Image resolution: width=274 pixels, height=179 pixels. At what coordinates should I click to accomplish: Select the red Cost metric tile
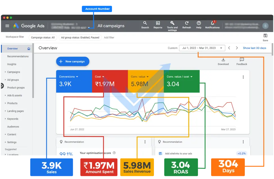pos(109,81)
